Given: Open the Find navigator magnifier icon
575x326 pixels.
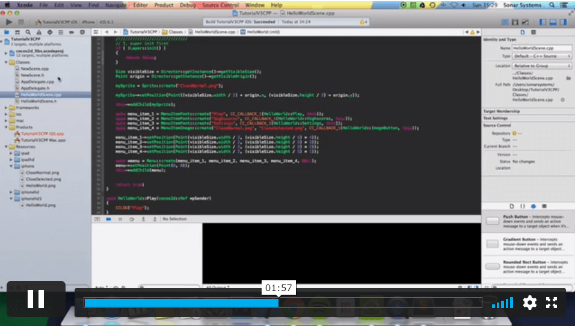Looking at the screenshot, I should tap(28, 32).
